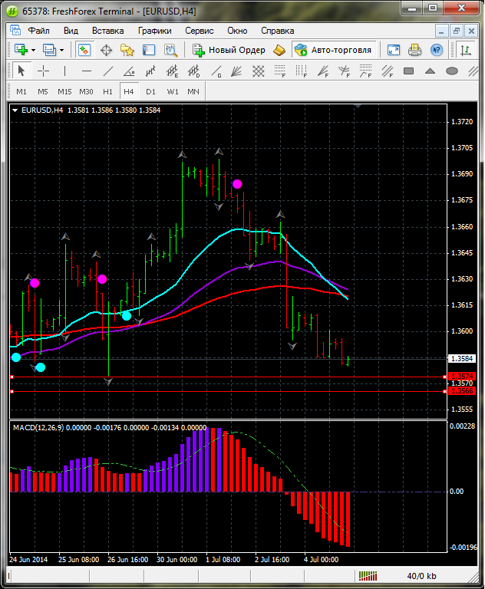Switch chart to the M15 timeframe
This screenshot has height=589, width=485.
pos(64,91)
